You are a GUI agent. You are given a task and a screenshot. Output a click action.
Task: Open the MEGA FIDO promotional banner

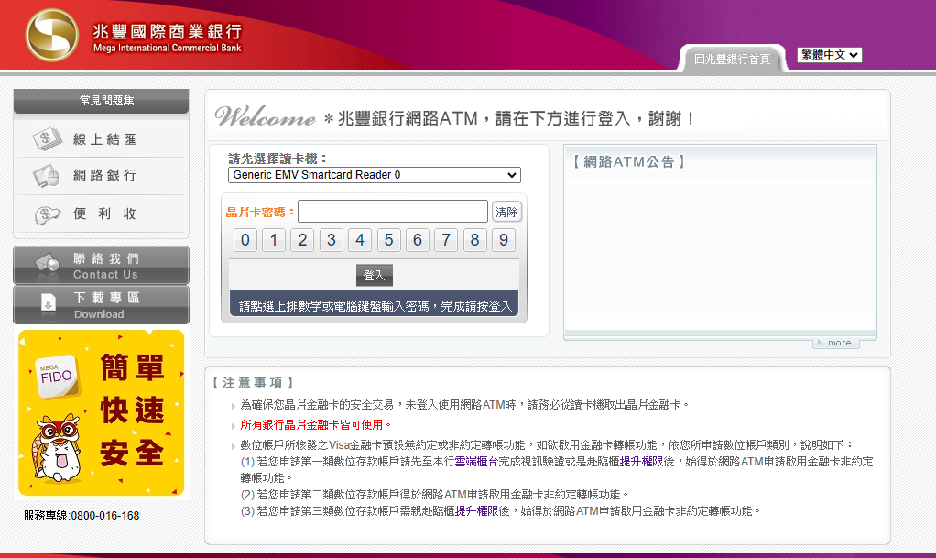pos(101,413)
